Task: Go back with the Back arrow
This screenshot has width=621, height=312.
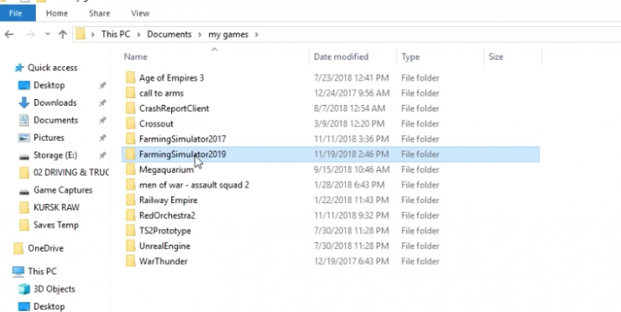Action: pos(9,34)
